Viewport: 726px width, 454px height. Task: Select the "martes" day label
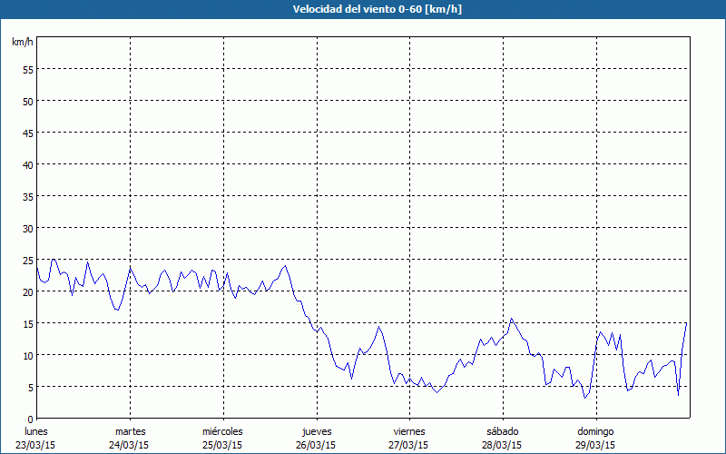click(130, 431)
